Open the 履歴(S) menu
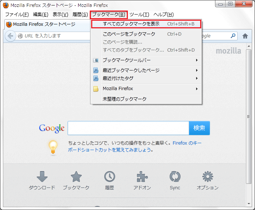Viewport: 255px width, 210px height. 80,15
